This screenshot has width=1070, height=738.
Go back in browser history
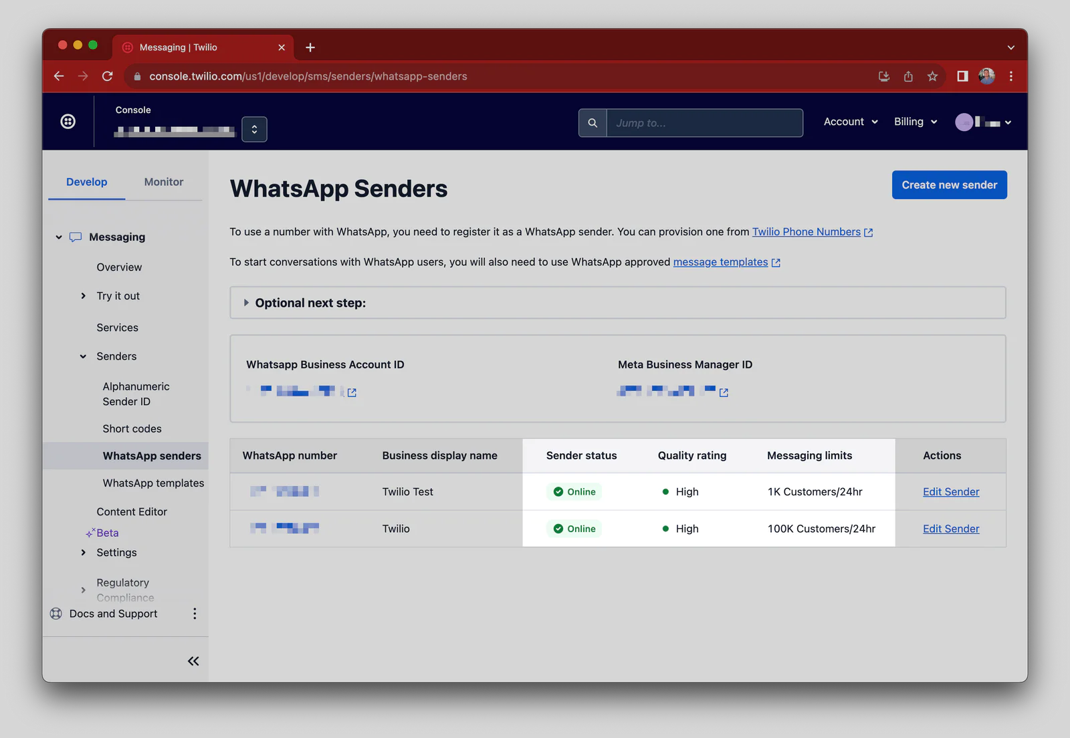click(59, 76)
